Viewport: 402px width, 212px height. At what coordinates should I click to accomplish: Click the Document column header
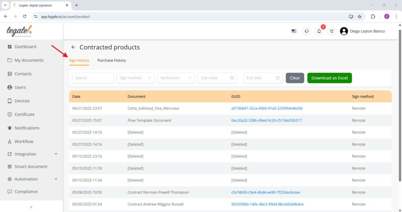(136, 97)
